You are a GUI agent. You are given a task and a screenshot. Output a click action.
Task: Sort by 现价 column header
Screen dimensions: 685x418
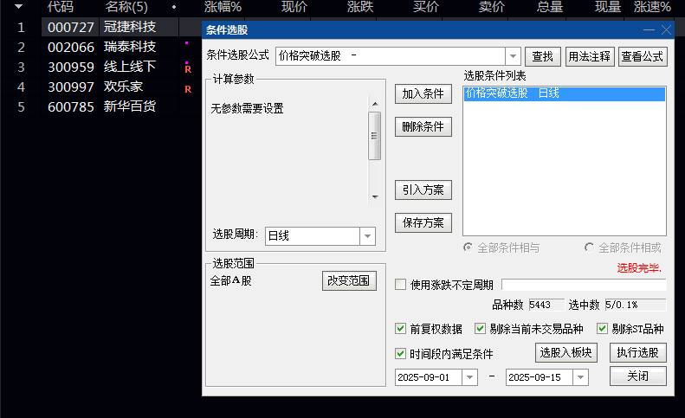[x=294, y=7]
